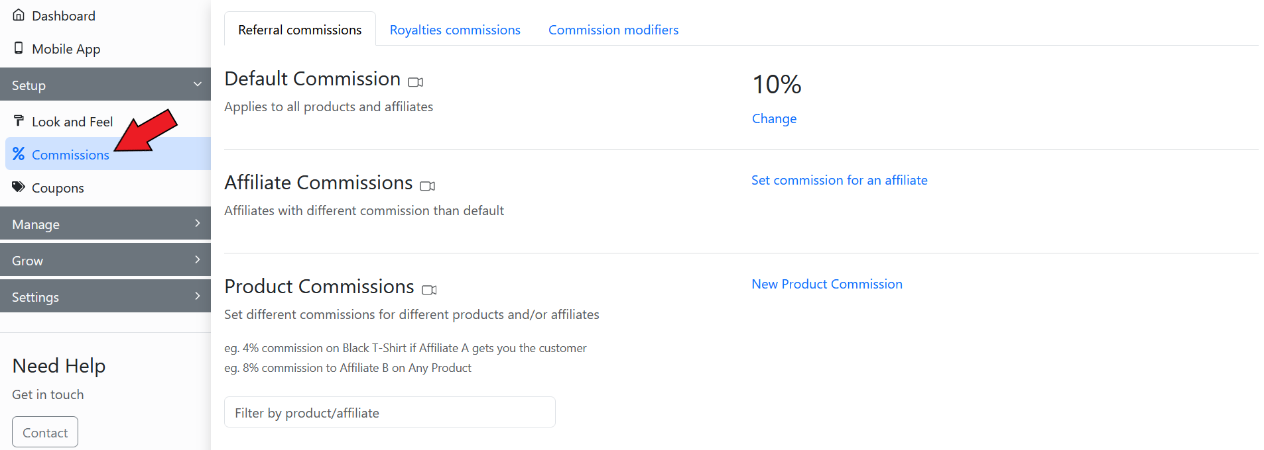Open the Affiliate Commissions video icon

click(428, 186)
